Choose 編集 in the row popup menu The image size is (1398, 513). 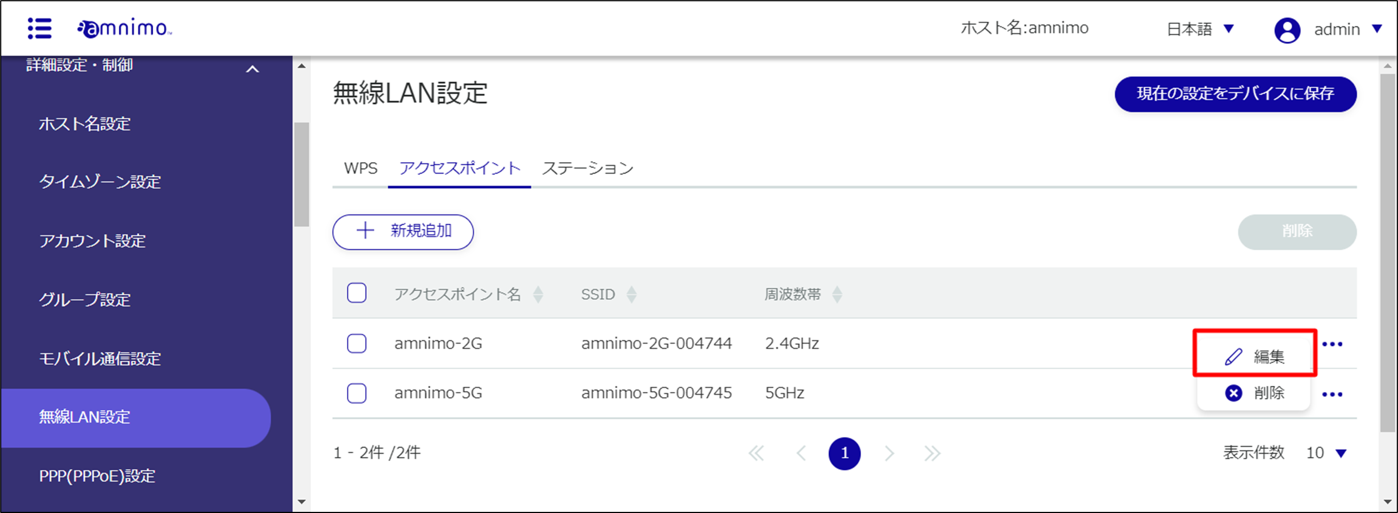pos(1254,356)
